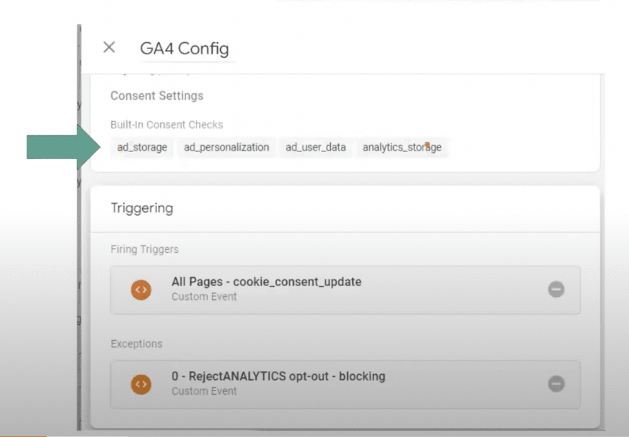629x437 pixels.
Task: Remove the cookie_consent_update firing trigger with minus icon
Action: click(x=556, y=289)
